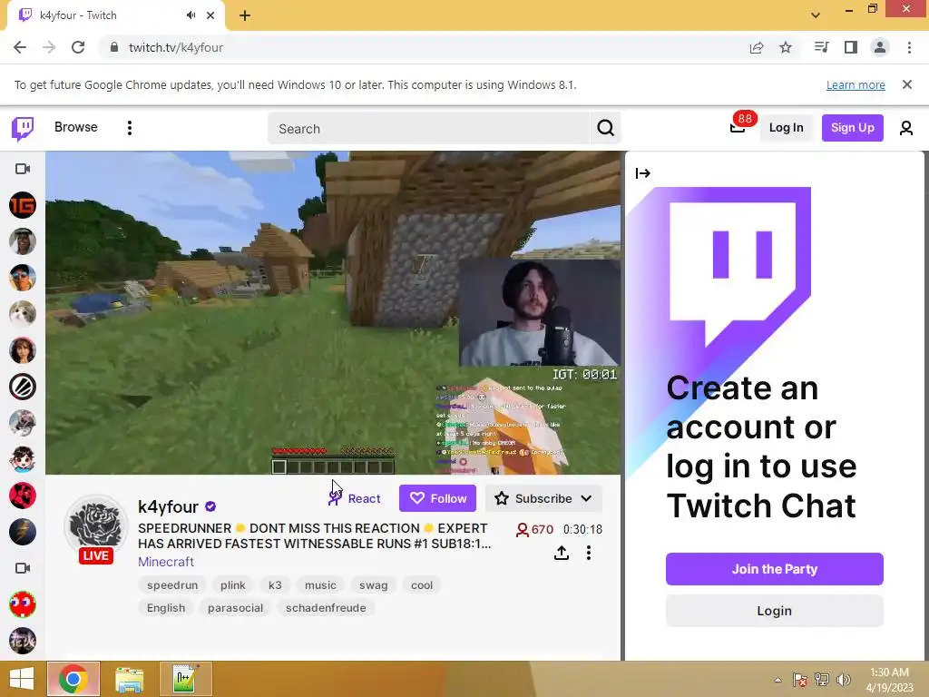Select the music tag
The height and width of the screenshot is (697, 929).
pos(320,585)
